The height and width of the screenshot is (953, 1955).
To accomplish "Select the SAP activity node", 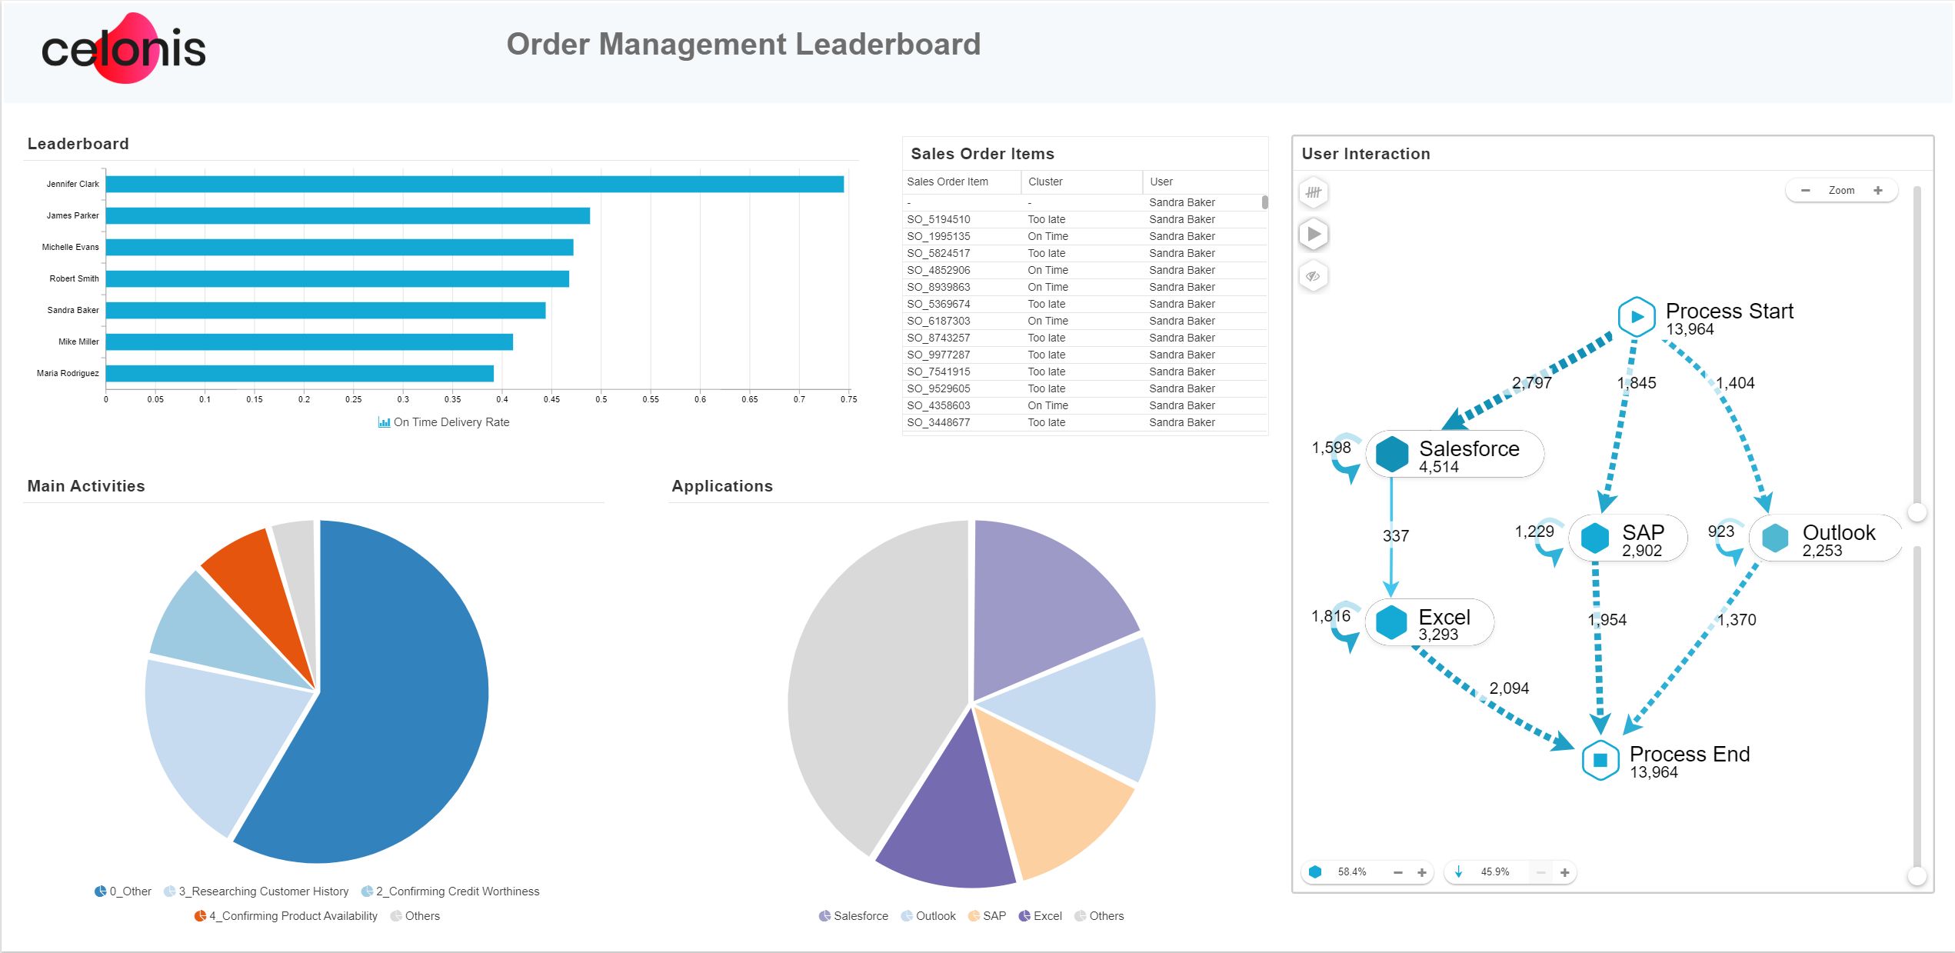I will pyautogui.click(x=1628, y=538).
